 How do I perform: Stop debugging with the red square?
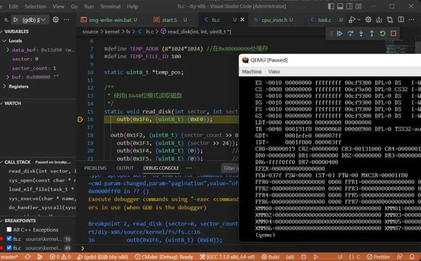[393, 34]
